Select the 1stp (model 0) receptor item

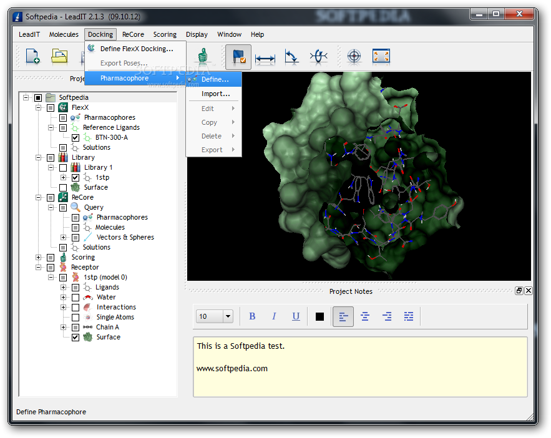click(x=105, y=277)
